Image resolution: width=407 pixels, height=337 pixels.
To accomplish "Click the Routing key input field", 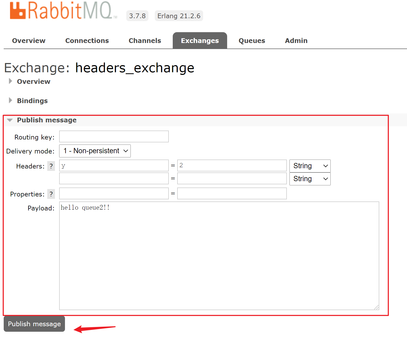I will tap(114, 137).
